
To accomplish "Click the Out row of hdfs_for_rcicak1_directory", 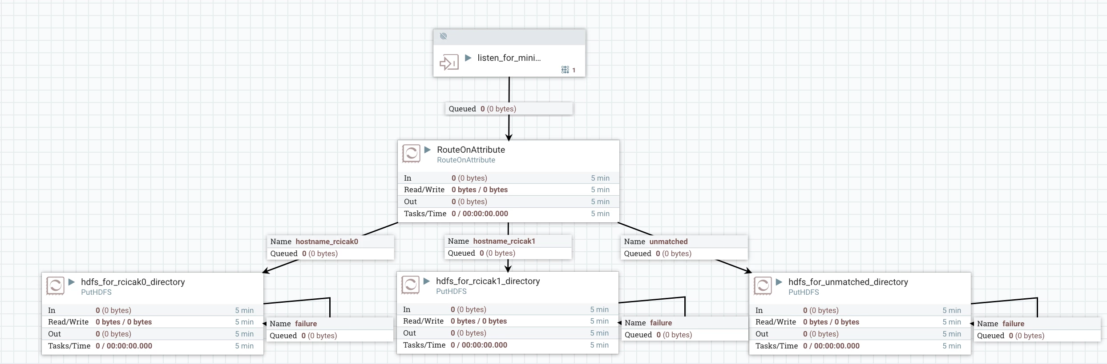I will click(x=508, y=333).
